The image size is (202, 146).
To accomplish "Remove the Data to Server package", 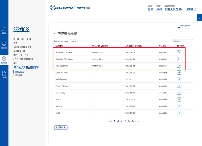I will [179, 66].
